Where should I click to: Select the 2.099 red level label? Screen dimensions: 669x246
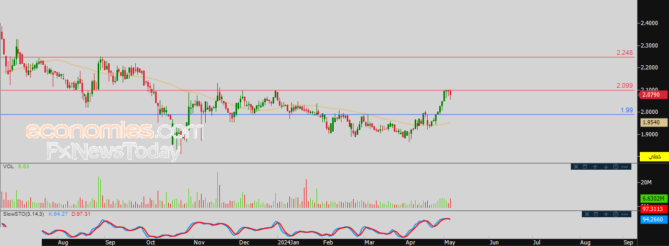(x=625, y=86)
